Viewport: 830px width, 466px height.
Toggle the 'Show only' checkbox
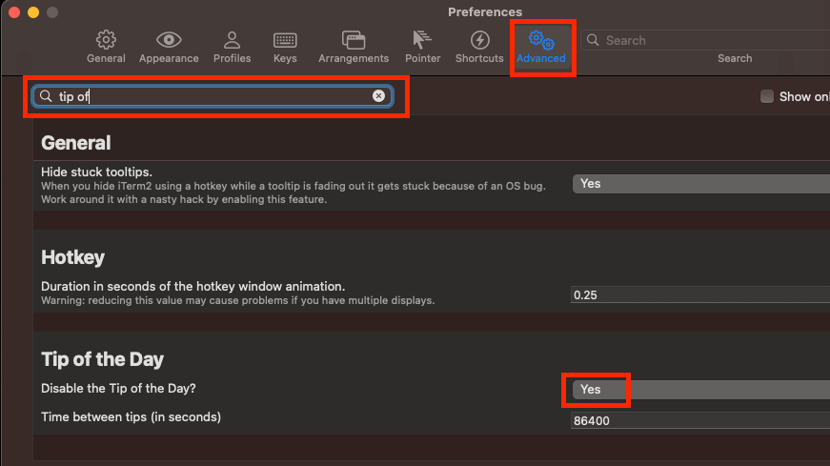click(x=767, y=96)
